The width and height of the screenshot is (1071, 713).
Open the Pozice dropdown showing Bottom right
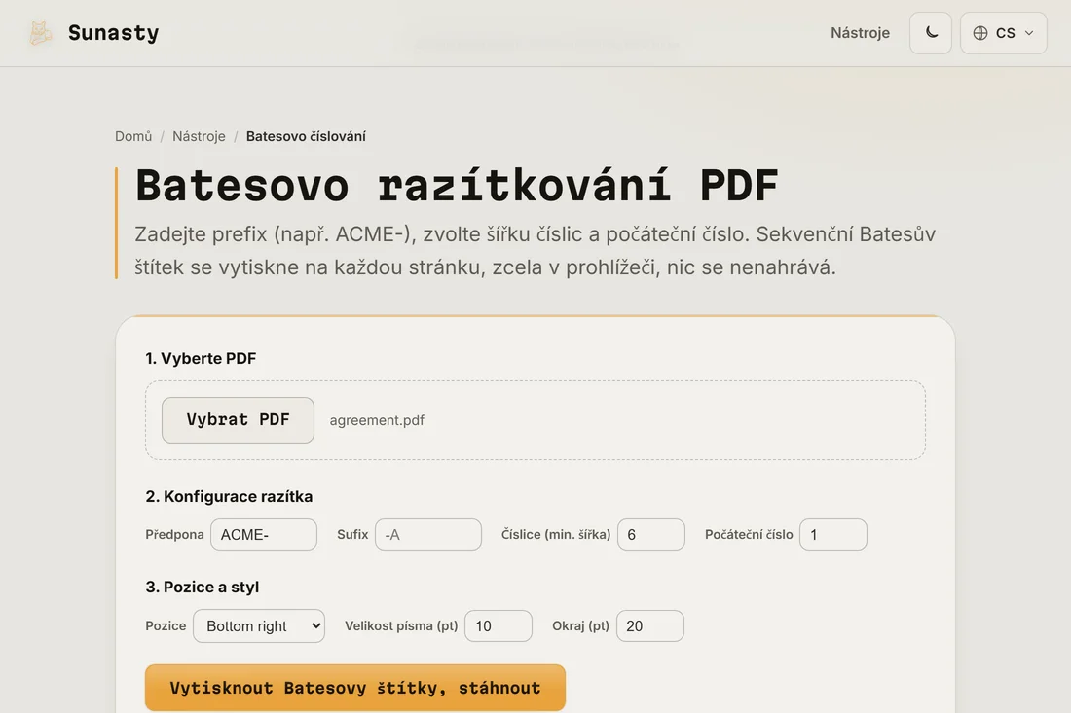259,625
